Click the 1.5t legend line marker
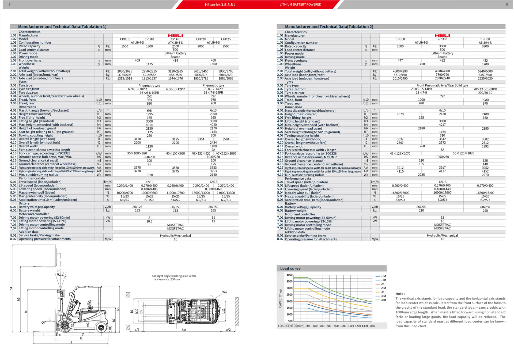 coord(377,276)
